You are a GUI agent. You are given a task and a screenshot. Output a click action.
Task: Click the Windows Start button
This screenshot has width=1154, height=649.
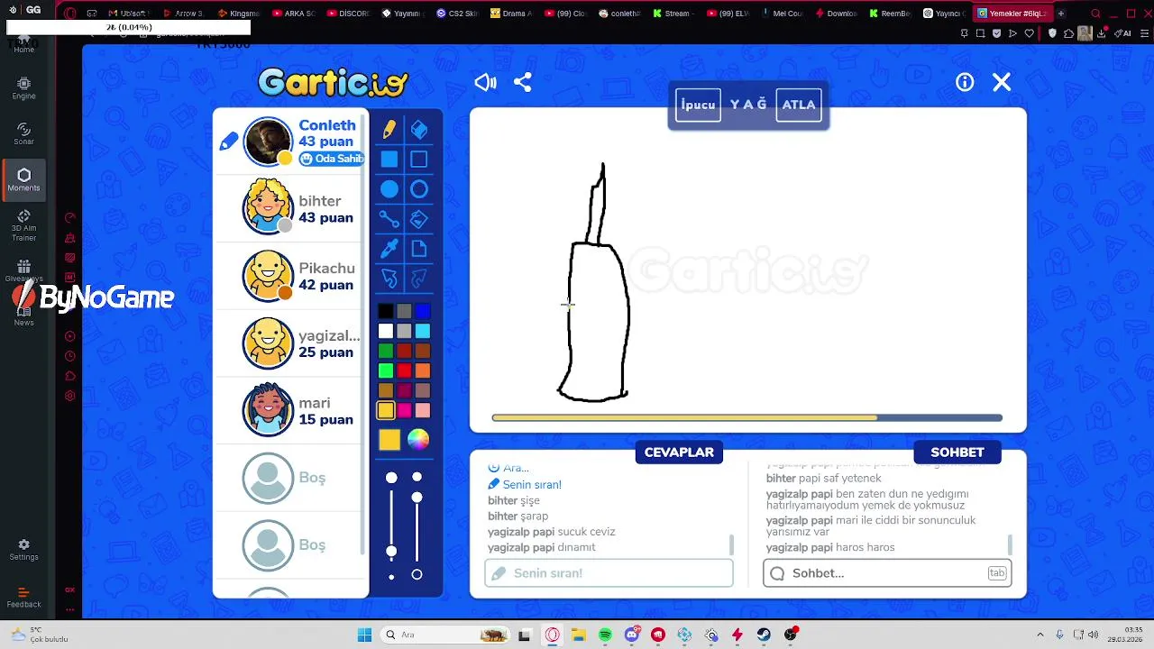click(364, 635)
